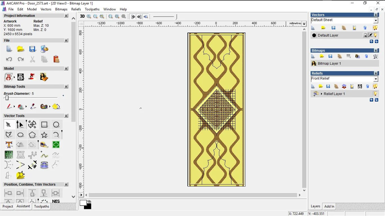Select the Create Rectangle vector tool
The width and height of the screenshot is (385, 216).
[44, 124]
